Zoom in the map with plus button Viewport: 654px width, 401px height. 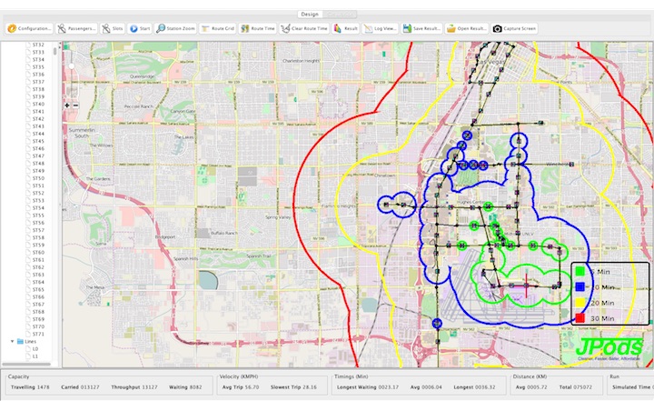coord(68,105)
